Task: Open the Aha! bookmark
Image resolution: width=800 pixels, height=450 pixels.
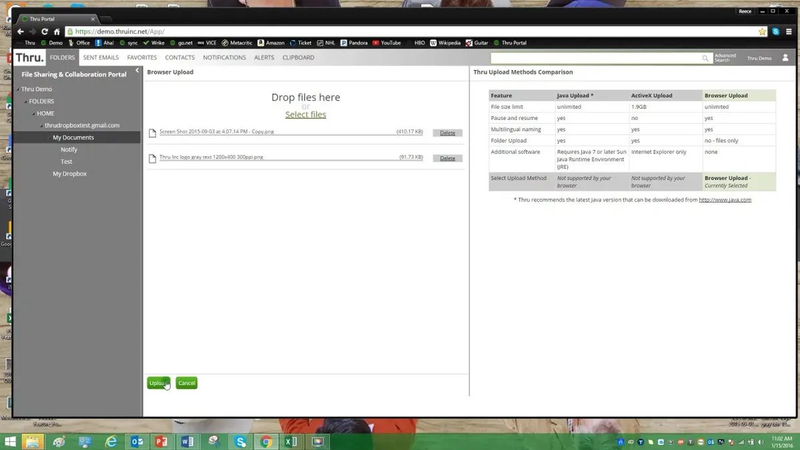Action: [x=105, y=43]
